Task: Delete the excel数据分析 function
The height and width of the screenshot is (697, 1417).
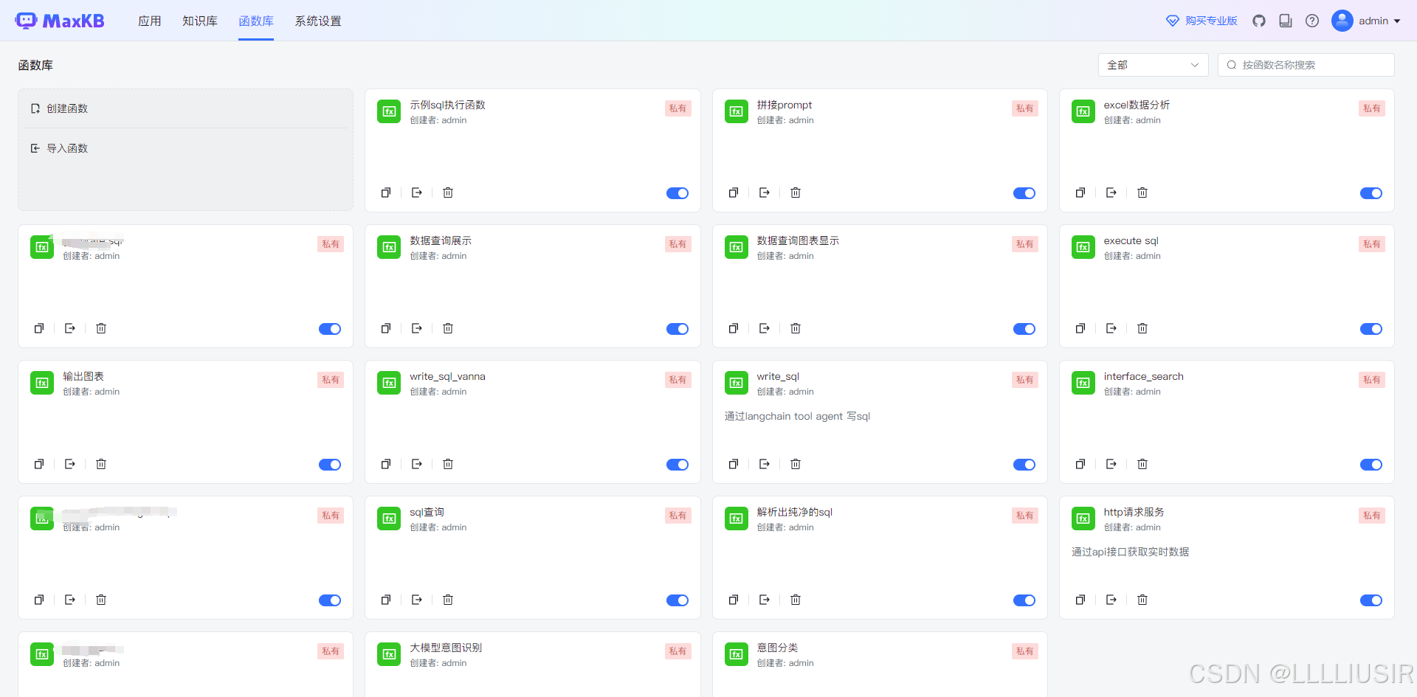Action: 1142,193
